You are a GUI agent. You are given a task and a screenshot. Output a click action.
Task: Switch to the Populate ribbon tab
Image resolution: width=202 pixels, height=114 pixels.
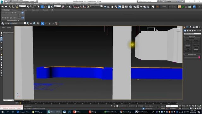coord(45,10)
